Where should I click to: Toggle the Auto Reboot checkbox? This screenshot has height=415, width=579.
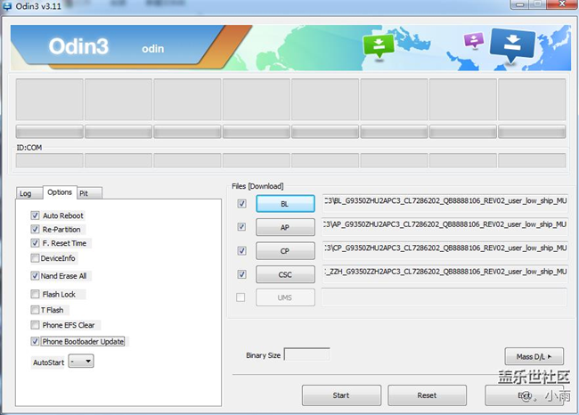pos(35,216)
